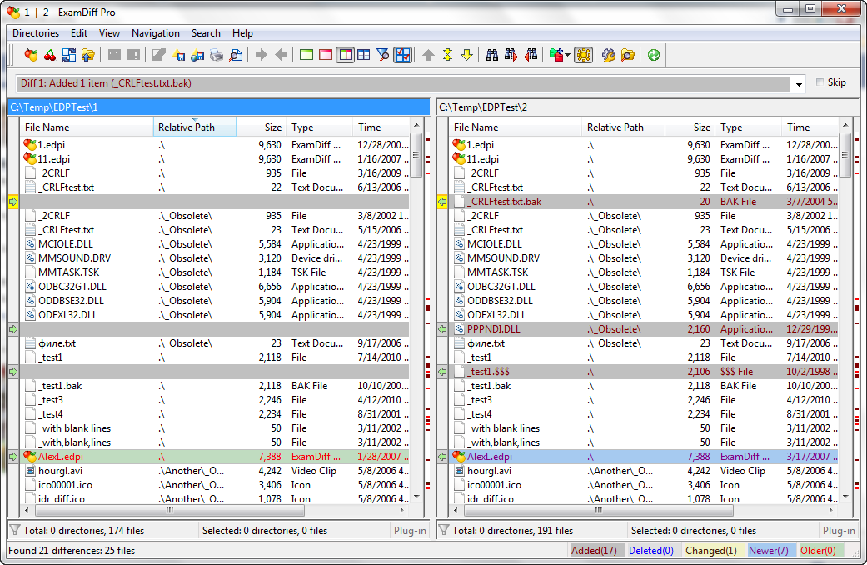Viewport: 867px width, 565px height.
Task: Sort left pane by Relative Path column
Action: point(195,127)
